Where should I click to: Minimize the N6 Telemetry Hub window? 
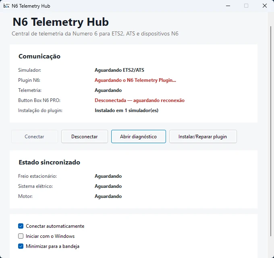228,6
